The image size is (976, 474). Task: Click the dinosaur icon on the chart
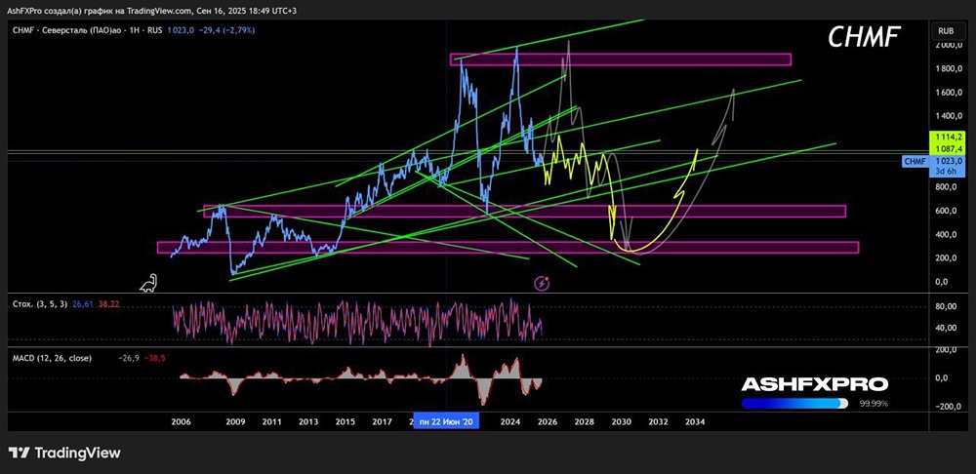148,283
